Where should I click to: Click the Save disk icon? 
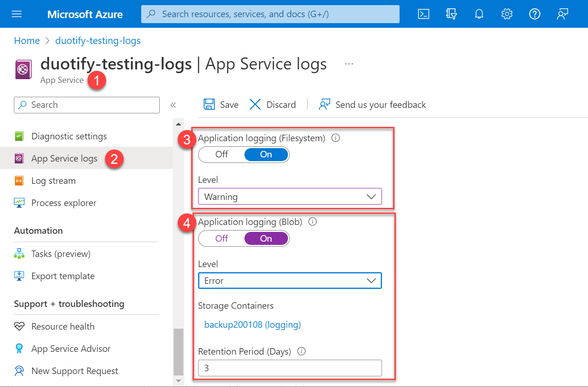[210, 104]
